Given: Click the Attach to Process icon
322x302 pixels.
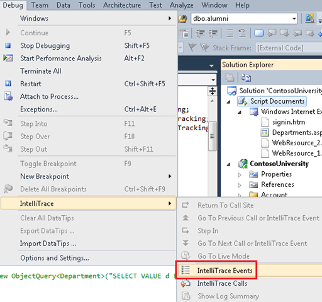Looking at the screenshot, I should [x=8, y=96].
